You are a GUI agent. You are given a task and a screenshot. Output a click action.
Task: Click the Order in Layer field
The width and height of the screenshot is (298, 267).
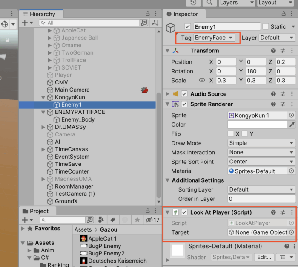pyautogui.click(x=261, y=199)
